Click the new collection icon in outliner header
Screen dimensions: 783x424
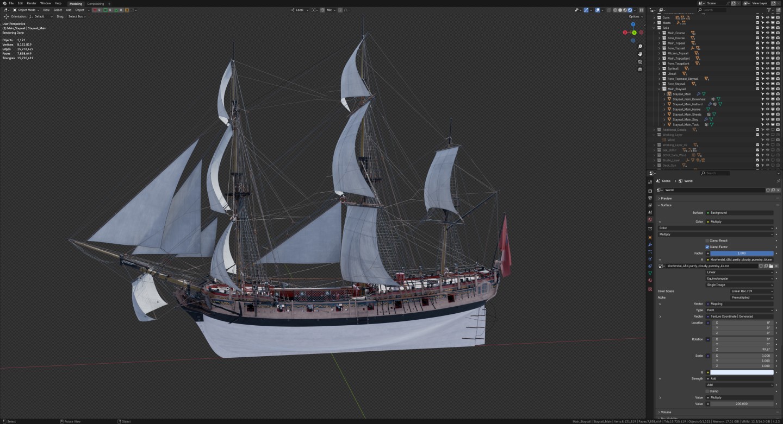pos(778,10)
